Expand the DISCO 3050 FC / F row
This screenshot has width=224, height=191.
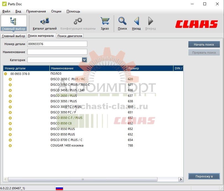(10, 112)
